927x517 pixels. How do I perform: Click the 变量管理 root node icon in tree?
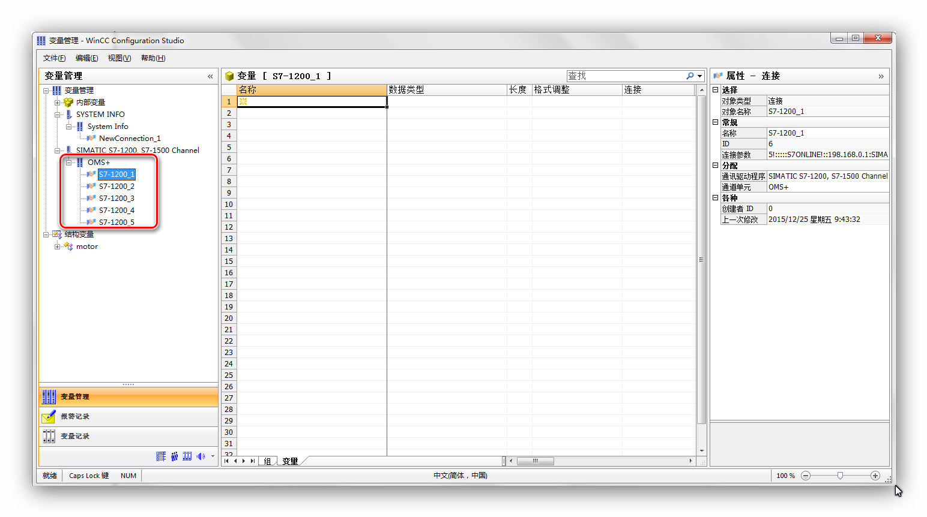click(57, 90)
